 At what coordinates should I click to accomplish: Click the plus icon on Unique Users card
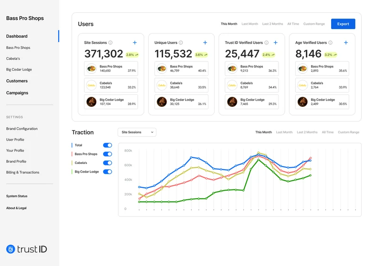[205, 43]
